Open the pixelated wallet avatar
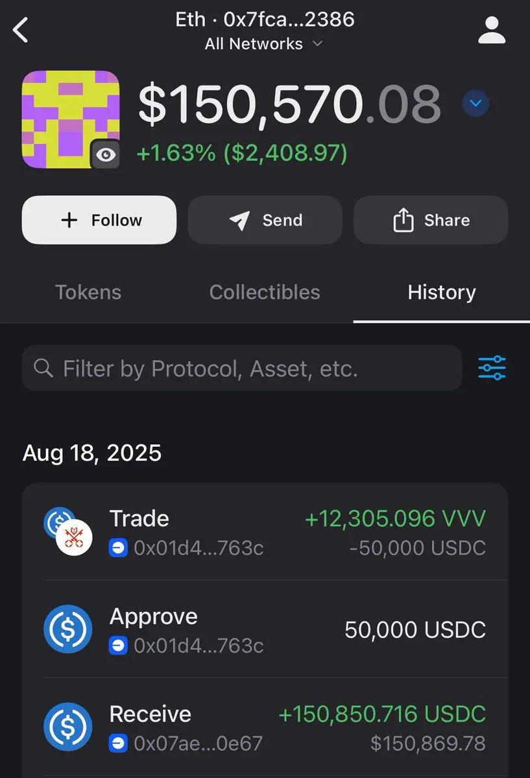This screenshot has width=530, height=778. 71,119
